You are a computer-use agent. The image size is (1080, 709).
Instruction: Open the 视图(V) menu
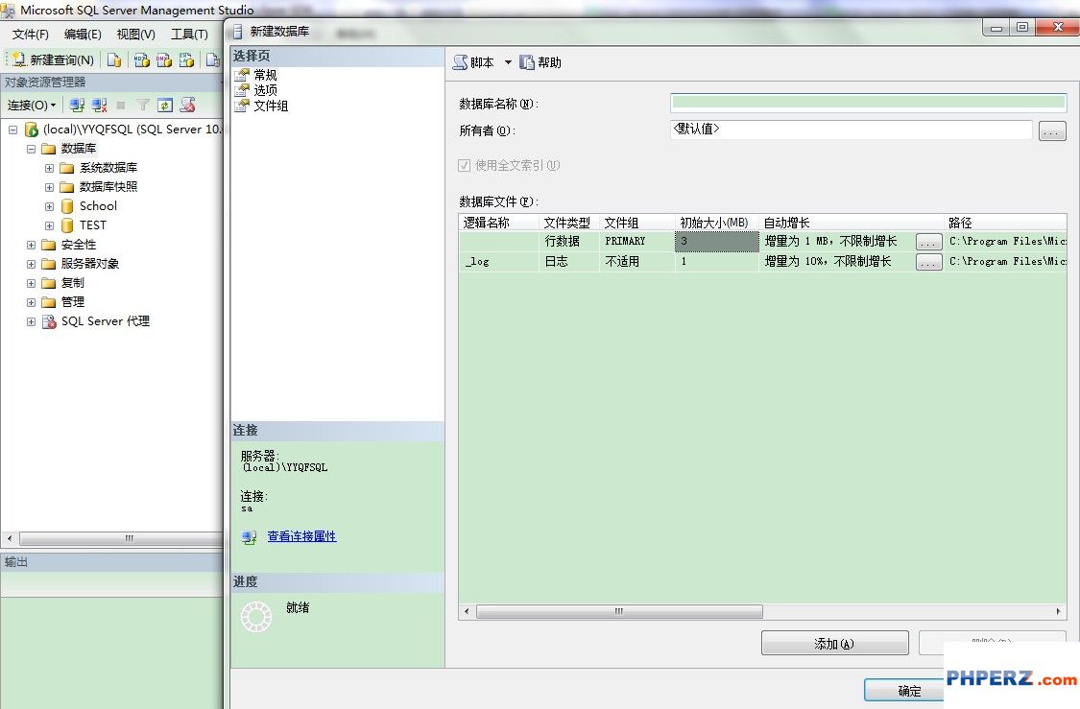(x=135, y=35)
